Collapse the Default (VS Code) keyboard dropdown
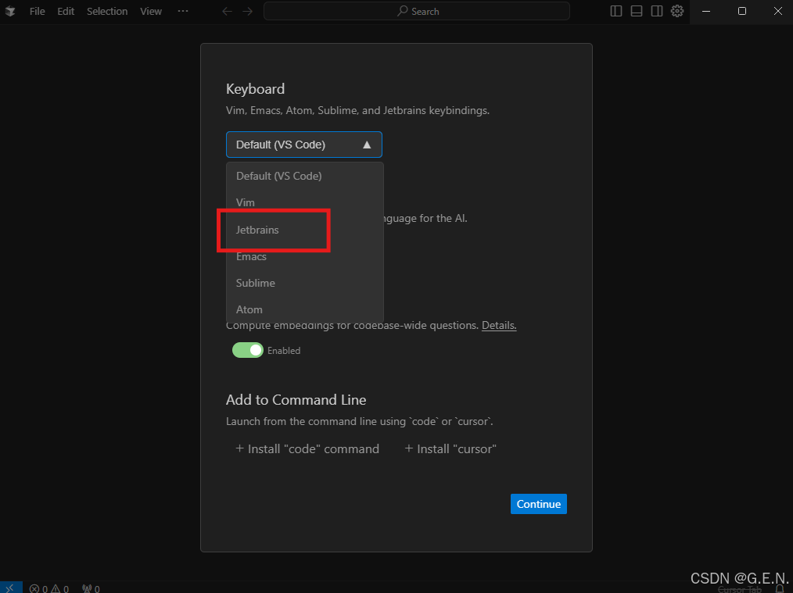Viewport: 793px width, 593px height. [304, 145]
